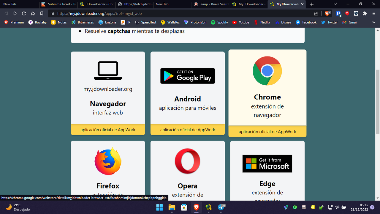Open the Premium bookmark
This screenshot has width=380, height=214.
(x=14, y=22)
